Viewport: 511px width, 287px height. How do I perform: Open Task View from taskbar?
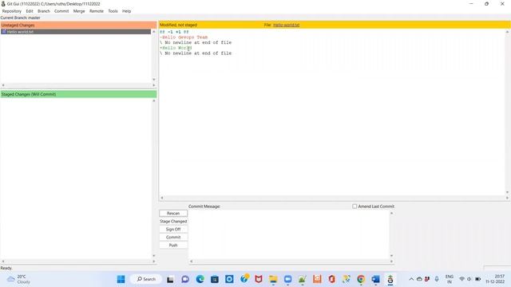(x=170, y=279)
